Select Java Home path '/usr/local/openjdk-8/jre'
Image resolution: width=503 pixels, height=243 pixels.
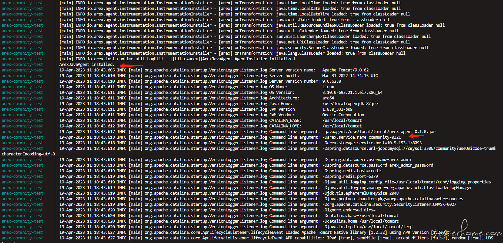click(x=350, y=103)
